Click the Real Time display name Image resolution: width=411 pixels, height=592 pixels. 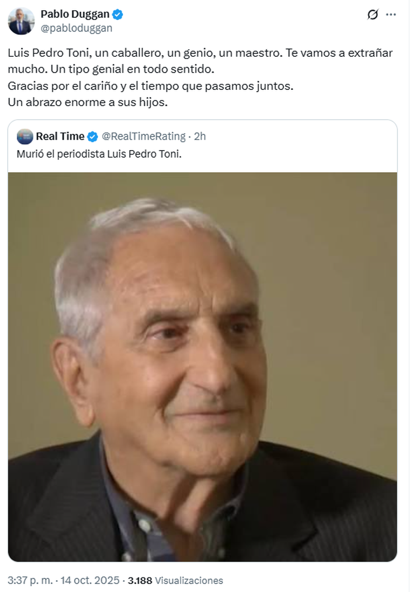tap(59, 136)
